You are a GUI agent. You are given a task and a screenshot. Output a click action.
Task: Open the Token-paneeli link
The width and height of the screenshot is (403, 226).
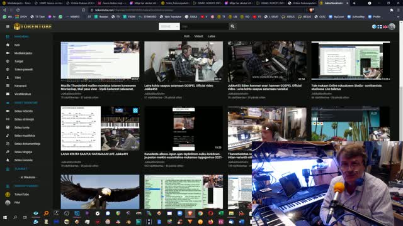tap(23, 70)
